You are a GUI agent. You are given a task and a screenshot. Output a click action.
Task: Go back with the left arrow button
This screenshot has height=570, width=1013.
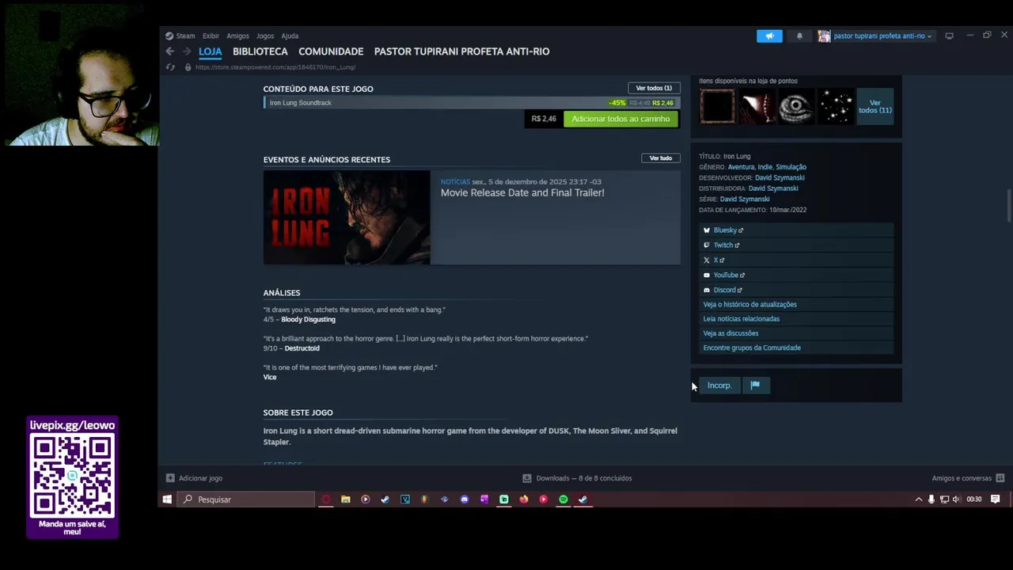pyautogui.click(x=169, y=51)
